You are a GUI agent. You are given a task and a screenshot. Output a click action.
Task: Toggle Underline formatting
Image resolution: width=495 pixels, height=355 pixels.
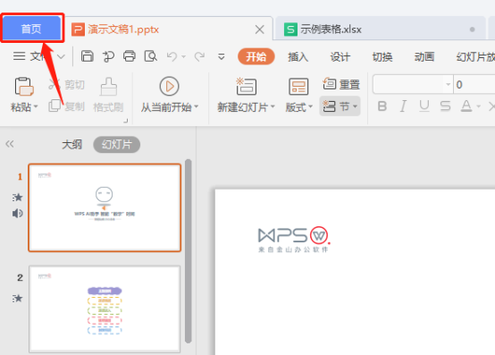(x=424, y=106)
